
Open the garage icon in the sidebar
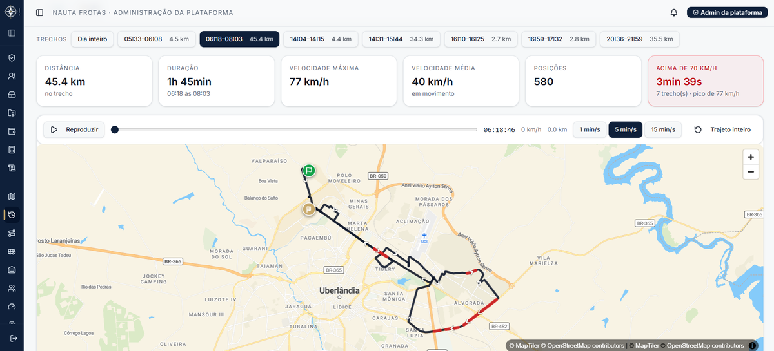click(12, 269)
